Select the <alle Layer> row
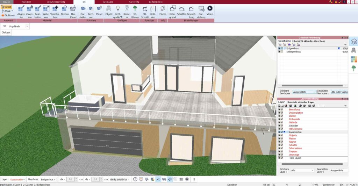The height and width of the screenshot is (186, 358). click(313, 158)
